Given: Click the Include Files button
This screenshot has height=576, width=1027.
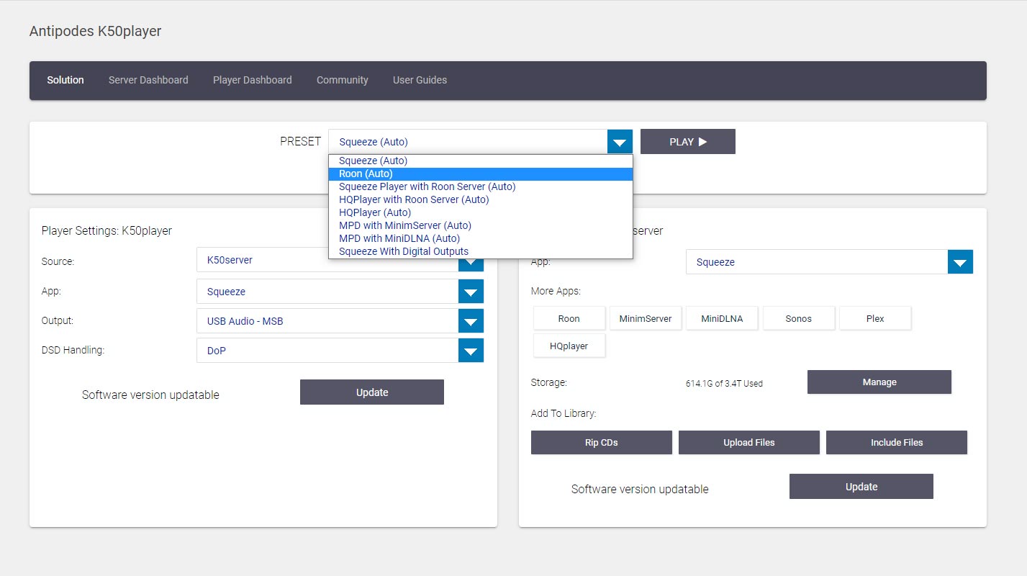Looking at the screenshot, I should click(897, 443).
